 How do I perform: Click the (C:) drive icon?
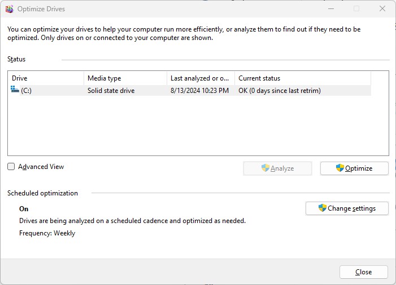tap(15, 90)
